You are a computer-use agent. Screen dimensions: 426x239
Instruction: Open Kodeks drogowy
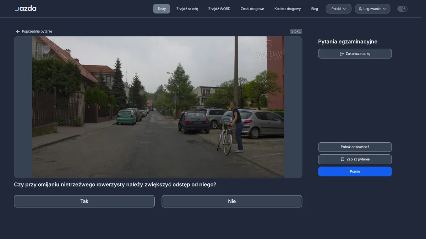(x=288, y=9)
